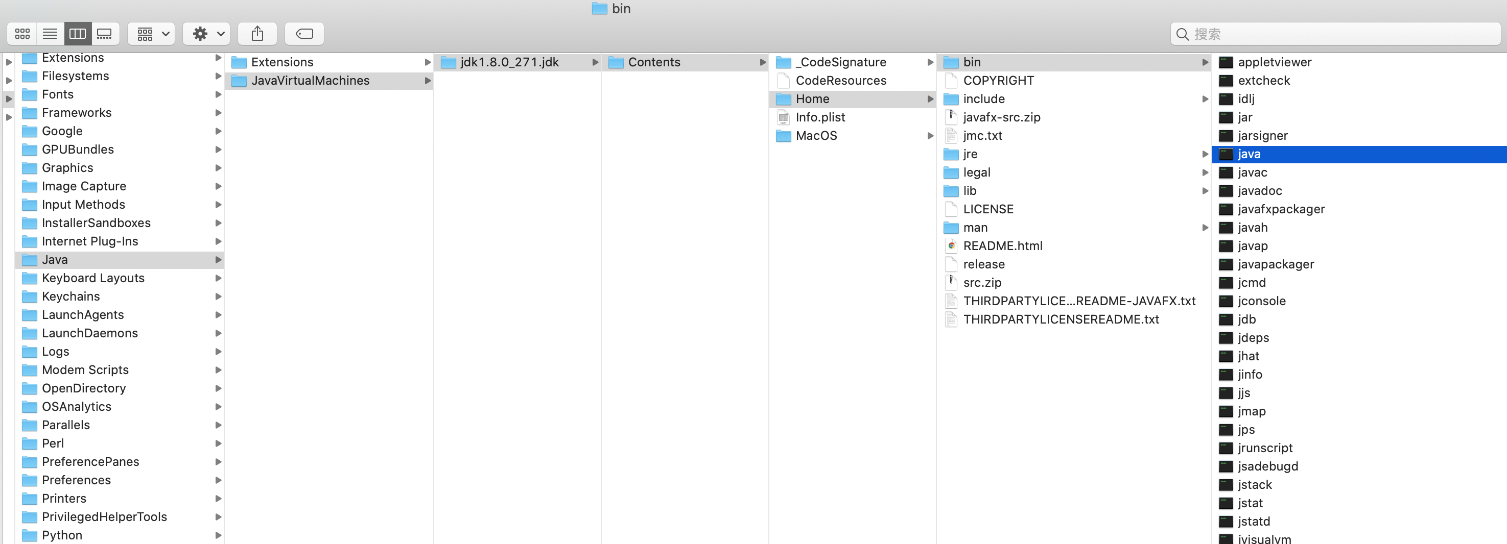
Task: Switch to icon view in toolbar
Action: click(22, 34)
